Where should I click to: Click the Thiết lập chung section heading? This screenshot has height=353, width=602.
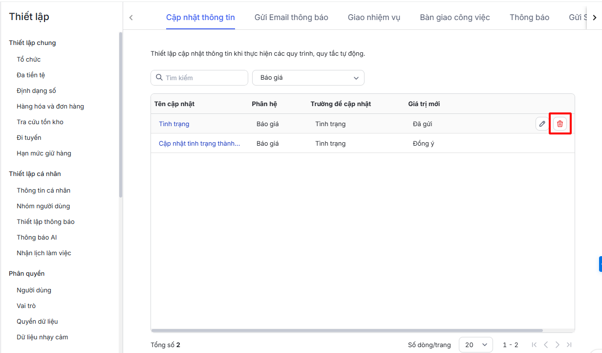coord(32,43)
